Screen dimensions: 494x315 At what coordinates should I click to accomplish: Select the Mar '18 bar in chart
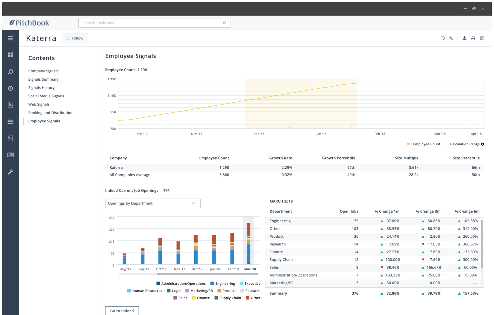pyautogui.click(x=248, y=243)
